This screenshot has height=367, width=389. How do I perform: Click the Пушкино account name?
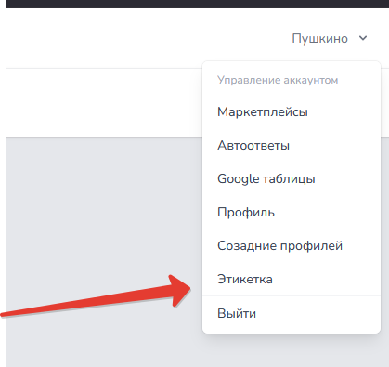[320, 39]
